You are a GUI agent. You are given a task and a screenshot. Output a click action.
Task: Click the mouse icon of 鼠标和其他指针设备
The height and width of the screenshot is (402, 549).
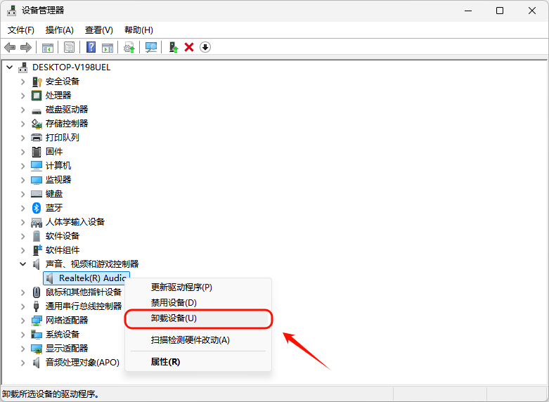(x=37, y=292)
